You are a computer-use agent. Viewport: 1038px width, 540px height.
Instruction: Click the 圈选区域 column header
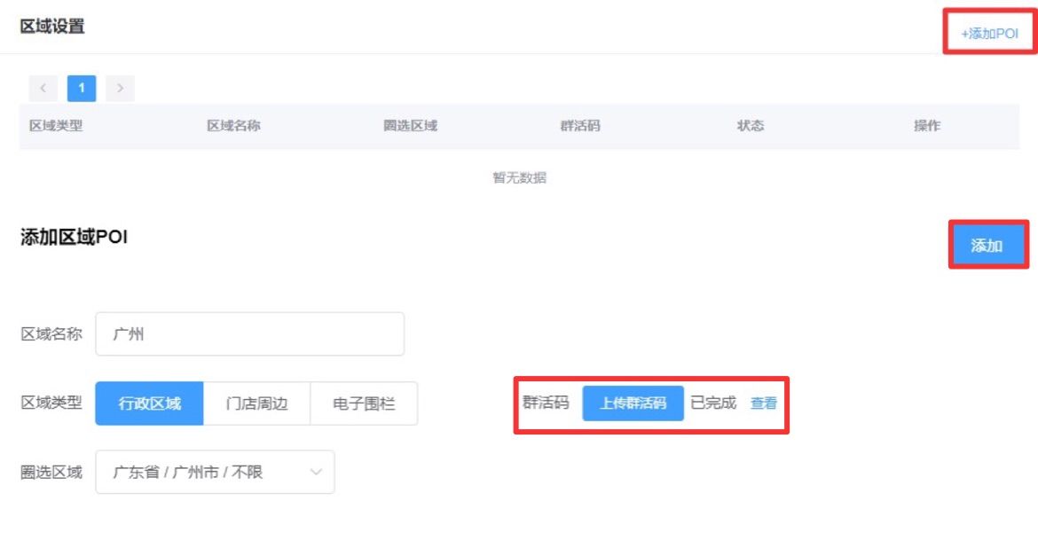coord(410,126)
